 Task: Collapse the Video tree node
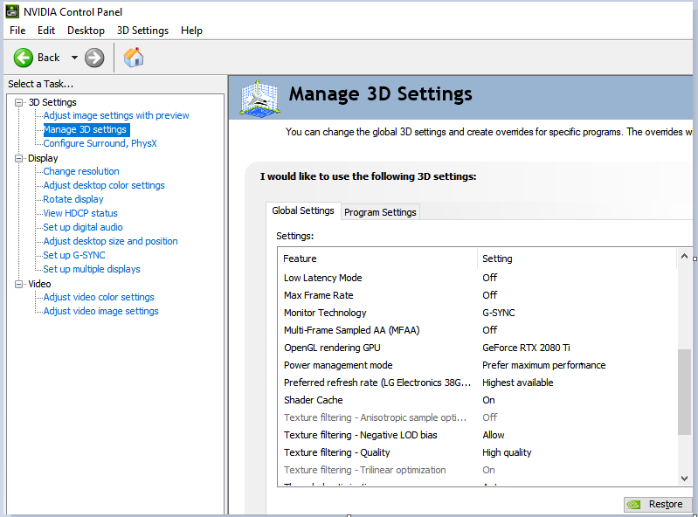[18, 284]
